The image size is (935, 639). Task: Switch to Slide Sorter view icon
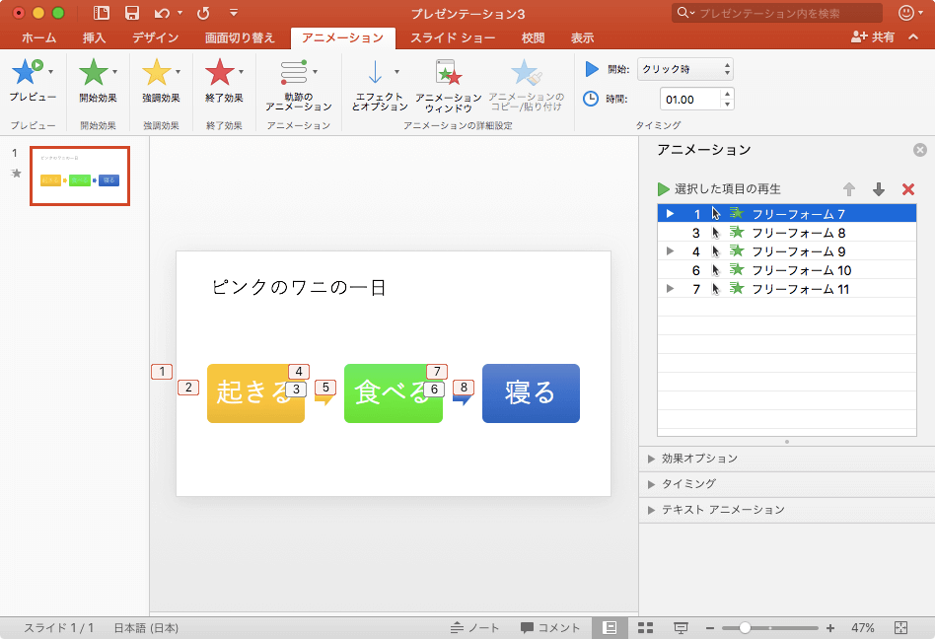[x=645, y=628]
